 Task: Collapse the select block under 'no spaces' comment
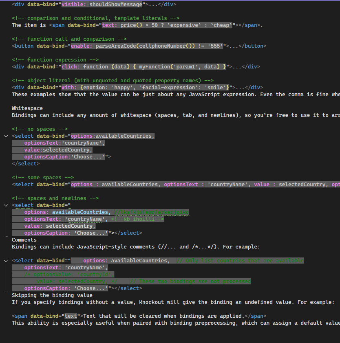click(6, 136)
